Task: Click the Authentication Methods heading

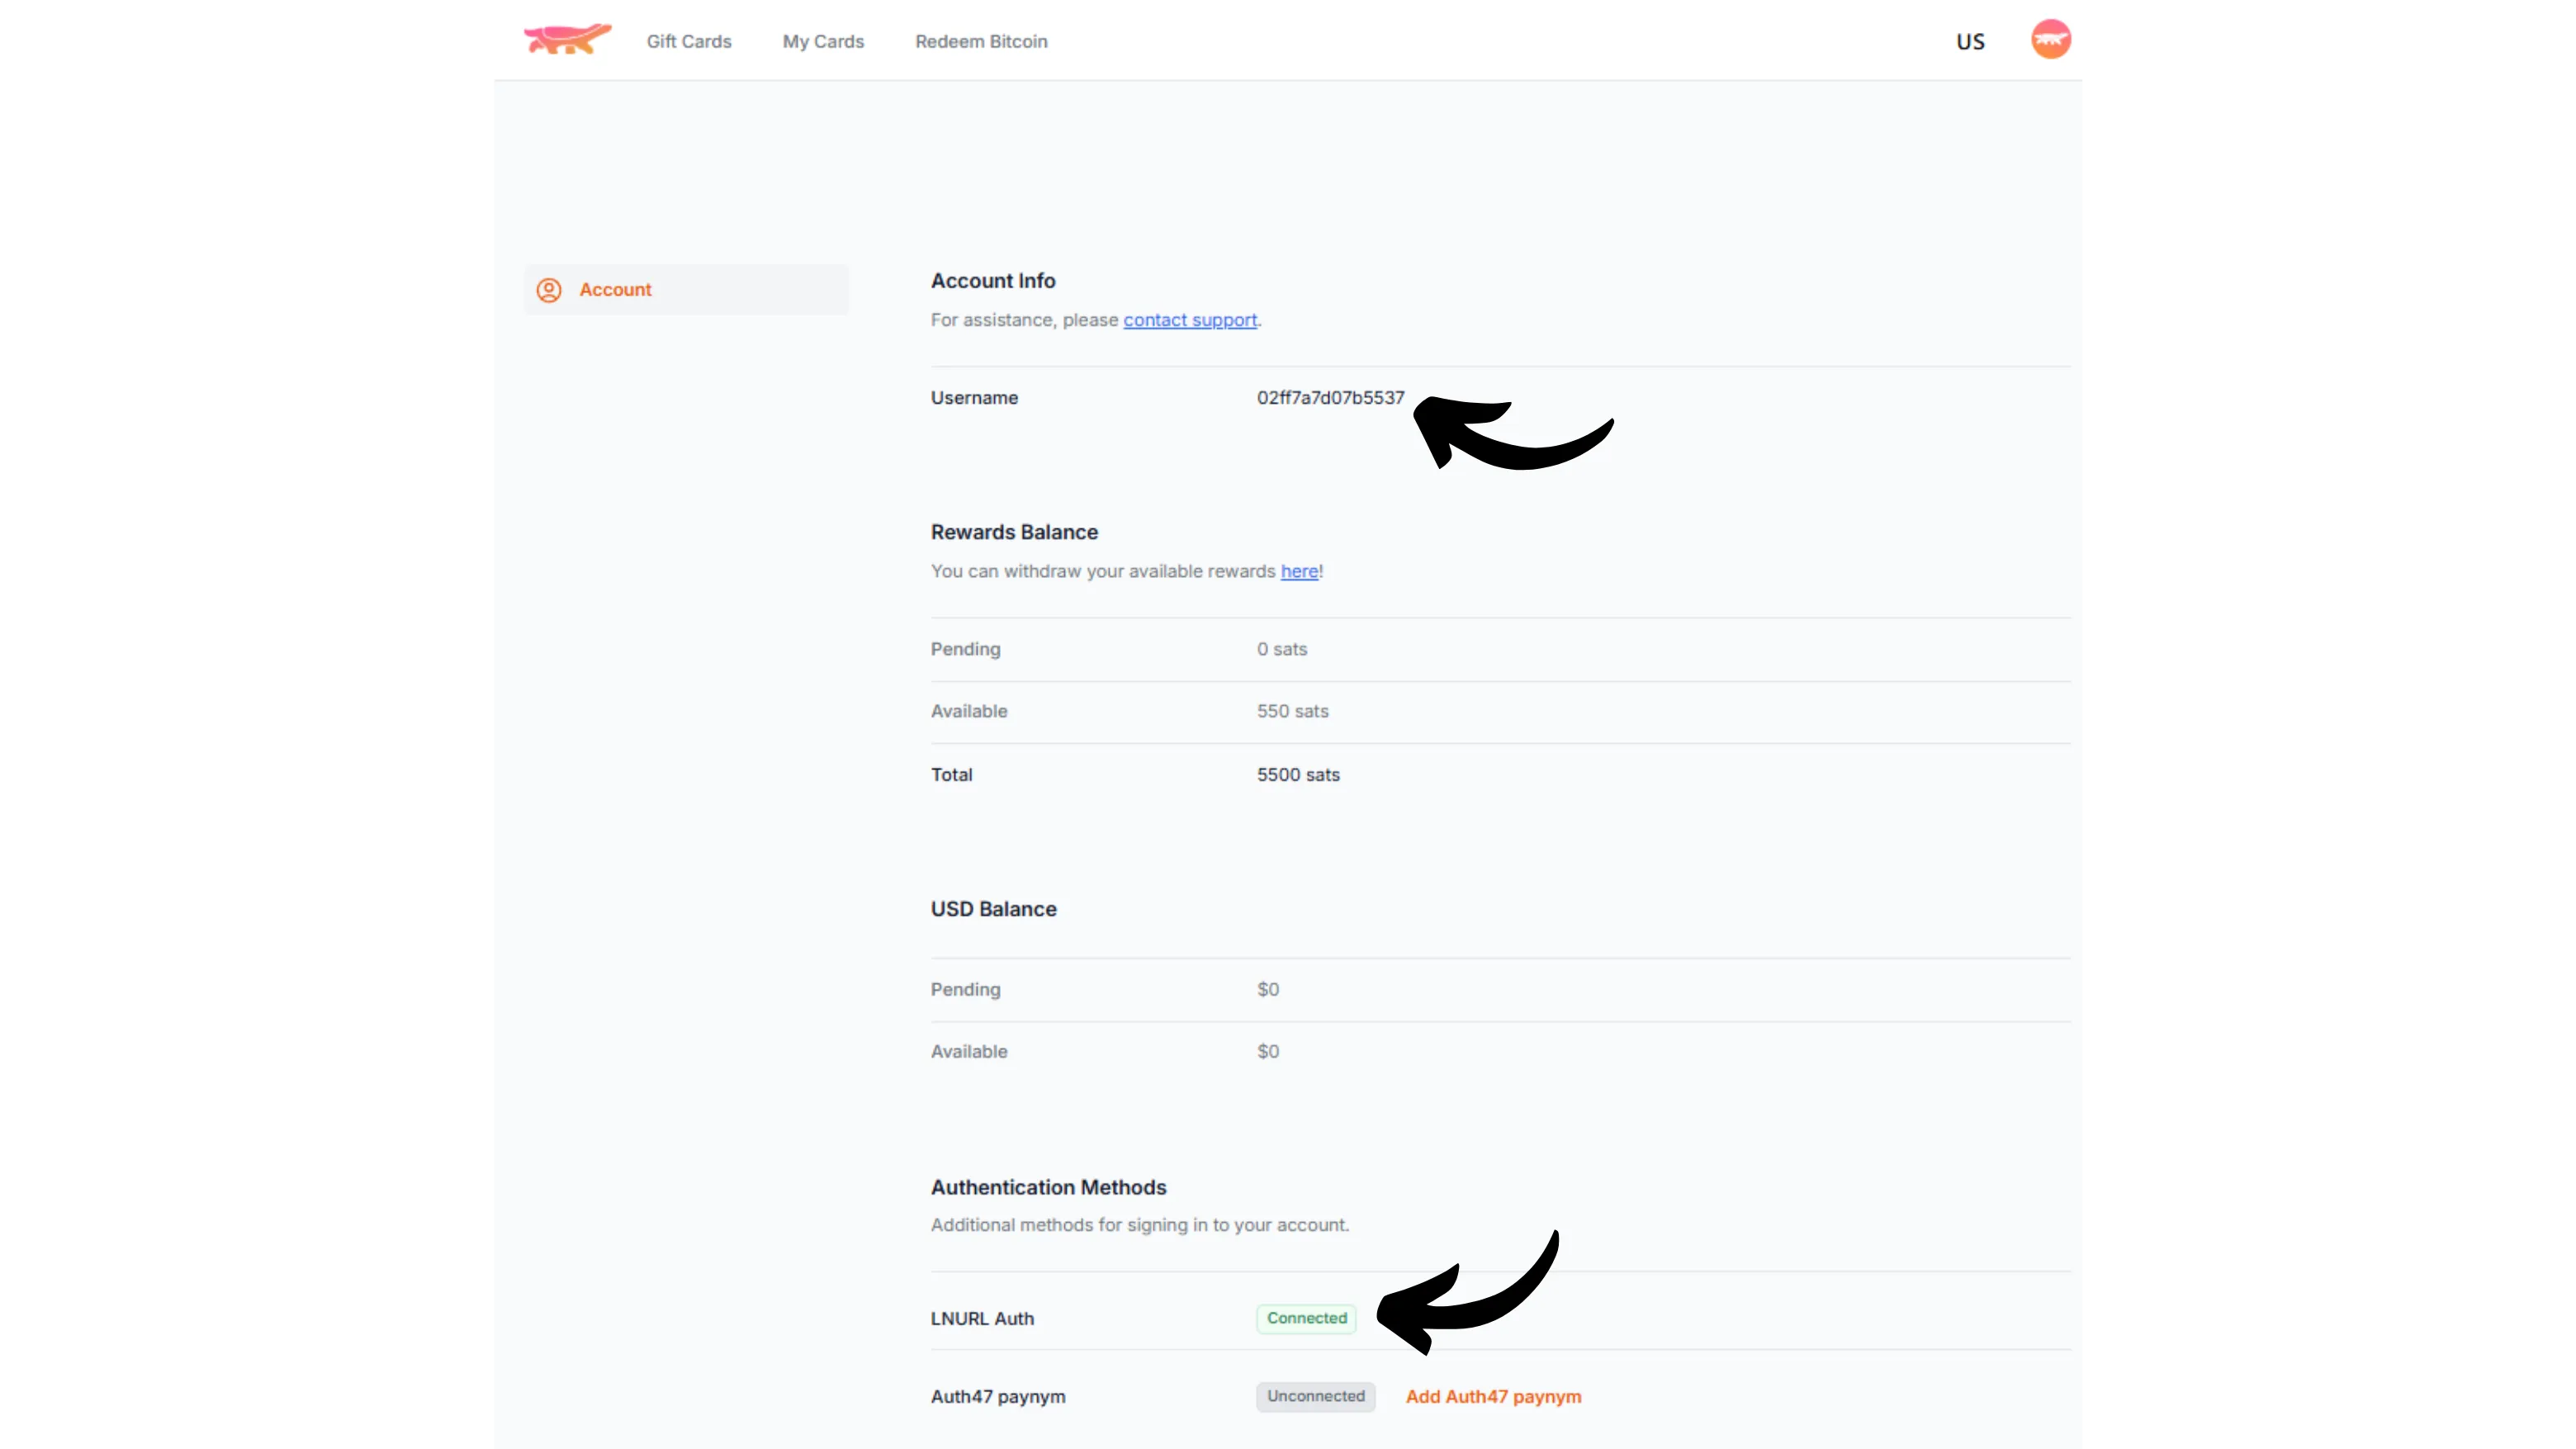Action: tap(1048, 1187)
